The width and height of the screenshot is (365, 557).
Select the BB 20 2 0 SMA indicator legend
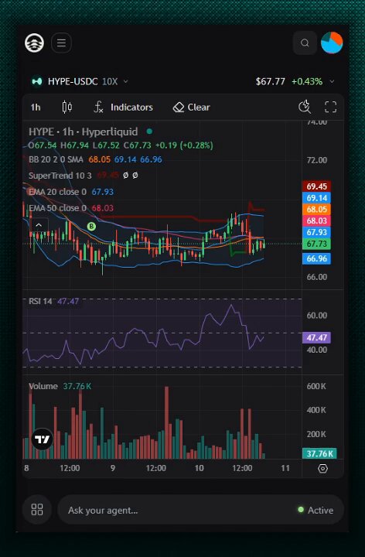pos(56,160)
